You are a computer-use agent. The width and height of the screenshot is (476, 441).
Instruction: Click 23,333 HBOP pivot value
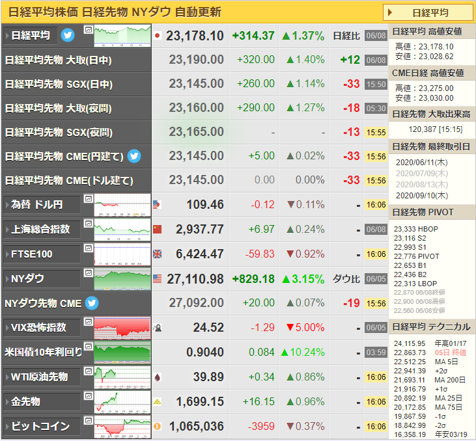point(416,230)
